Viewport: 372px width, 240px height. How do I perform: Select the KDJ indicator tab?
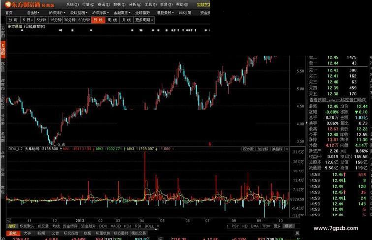pos(127,226)
